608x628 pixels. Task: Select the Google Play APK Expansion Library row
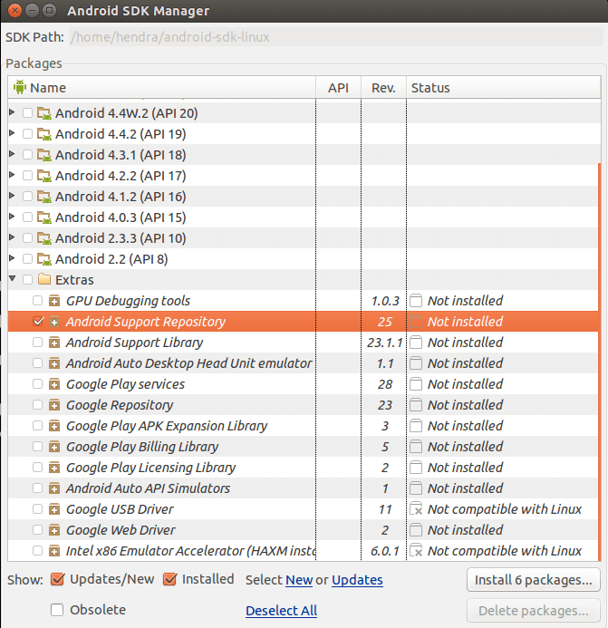[304, 426]
